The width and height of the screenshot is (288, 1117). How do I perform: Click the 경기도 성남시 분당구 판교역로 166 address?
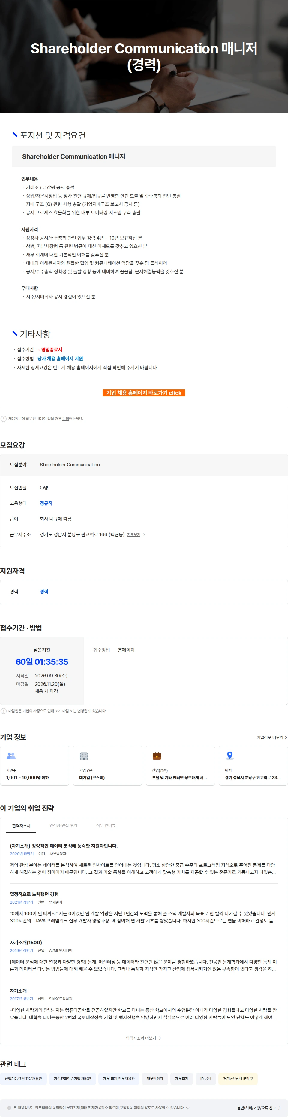pyautogui.click(x=82, y=535)
